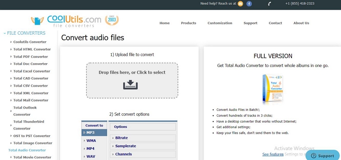The height and width of the screenshot is (160, 341).
Task: Open the Total Audio Converter link
Action: [x=27, y=150]
